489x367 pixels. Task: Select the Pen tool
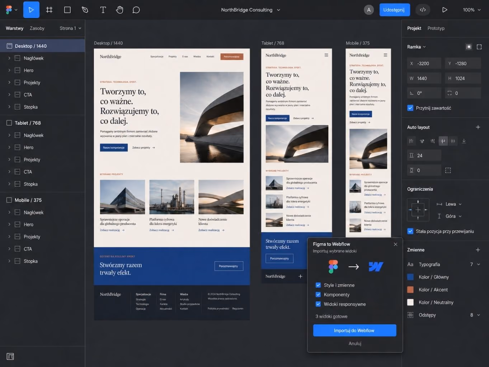coord(85,10)
